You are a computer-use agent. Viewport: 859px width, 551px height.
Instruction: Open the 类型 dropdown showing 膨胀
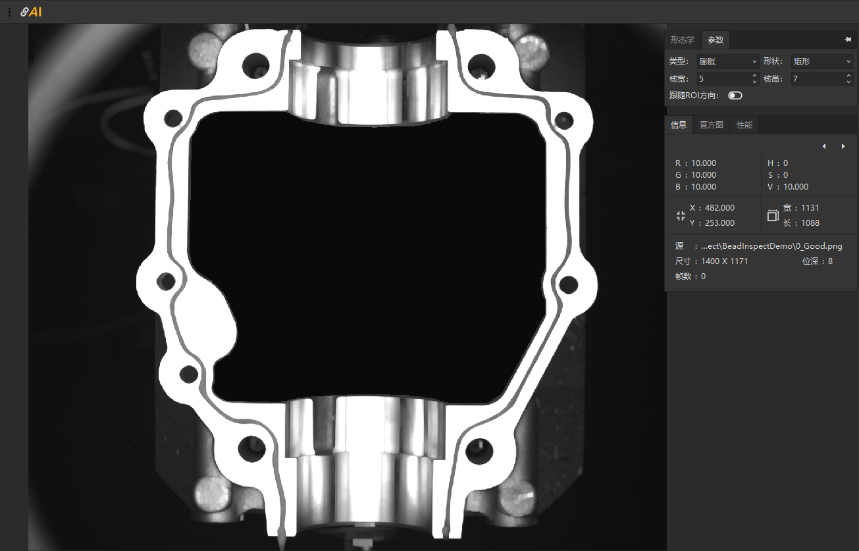click(x=728, y=61)
